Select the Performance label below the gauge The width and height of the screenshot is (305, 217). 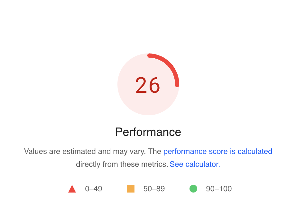pos(148,132)
